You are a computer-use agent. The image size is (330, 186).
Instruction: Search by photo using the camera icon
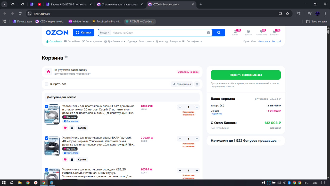click(208, 33)
